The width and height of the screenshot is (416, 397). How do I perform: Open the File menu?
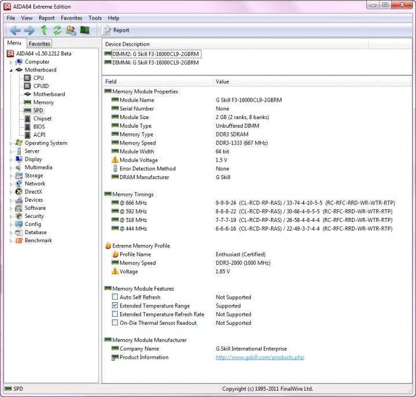click(11, 18)
